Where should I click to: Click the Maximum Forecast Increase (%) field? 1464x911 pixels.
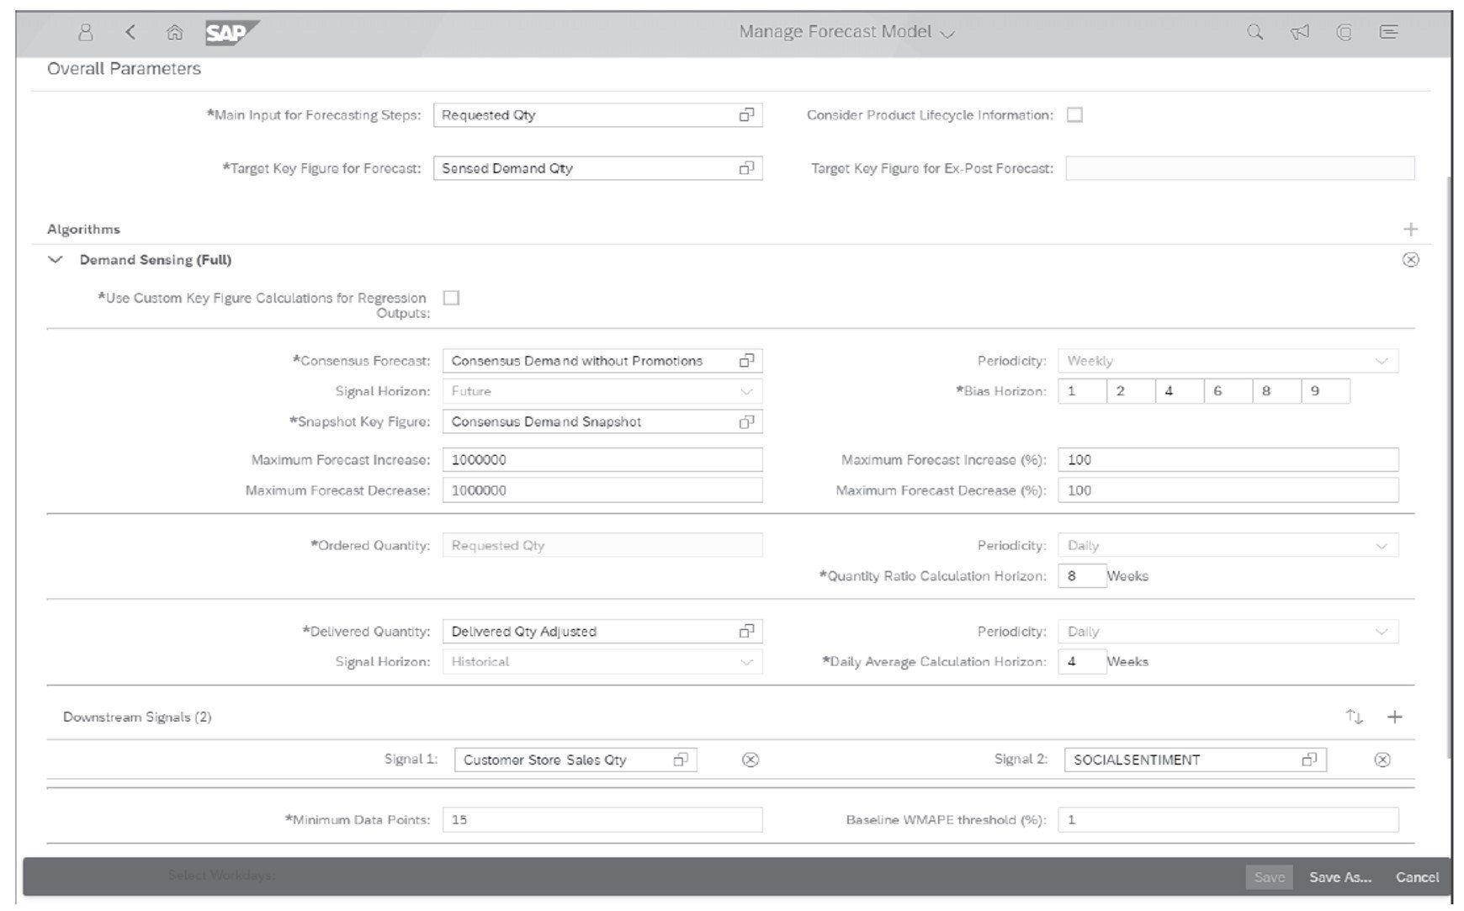[x=1228, y=459]
